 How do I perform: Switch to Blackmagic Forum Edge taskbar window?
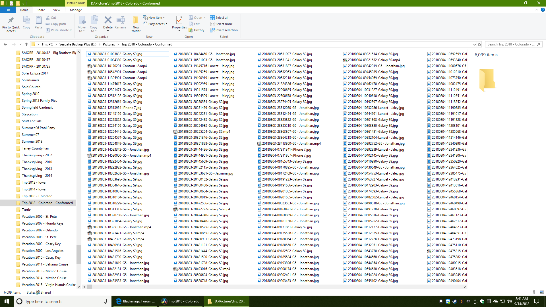tap(135, 301)
